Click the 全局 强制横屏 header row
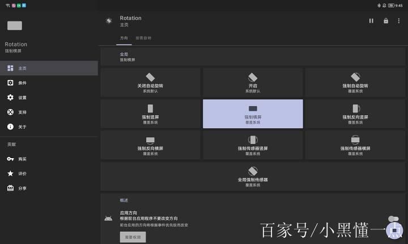The height and width of the screenshot is (244, 408). (x=253, y=57)
